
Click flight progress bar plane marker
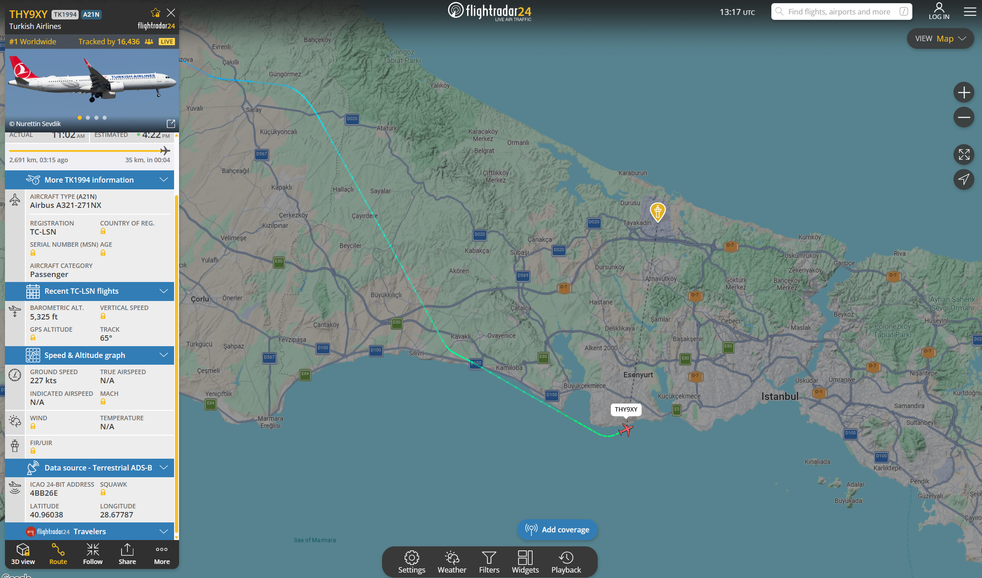pyautogui.click(x=165, y=150)
